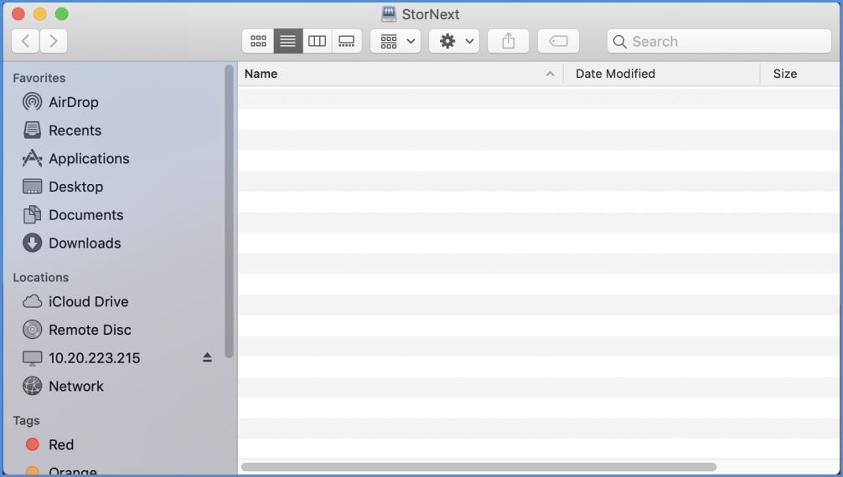
Task: Go forward with the right chevron button
Action: pyautogui.click(x=54, y=41)
